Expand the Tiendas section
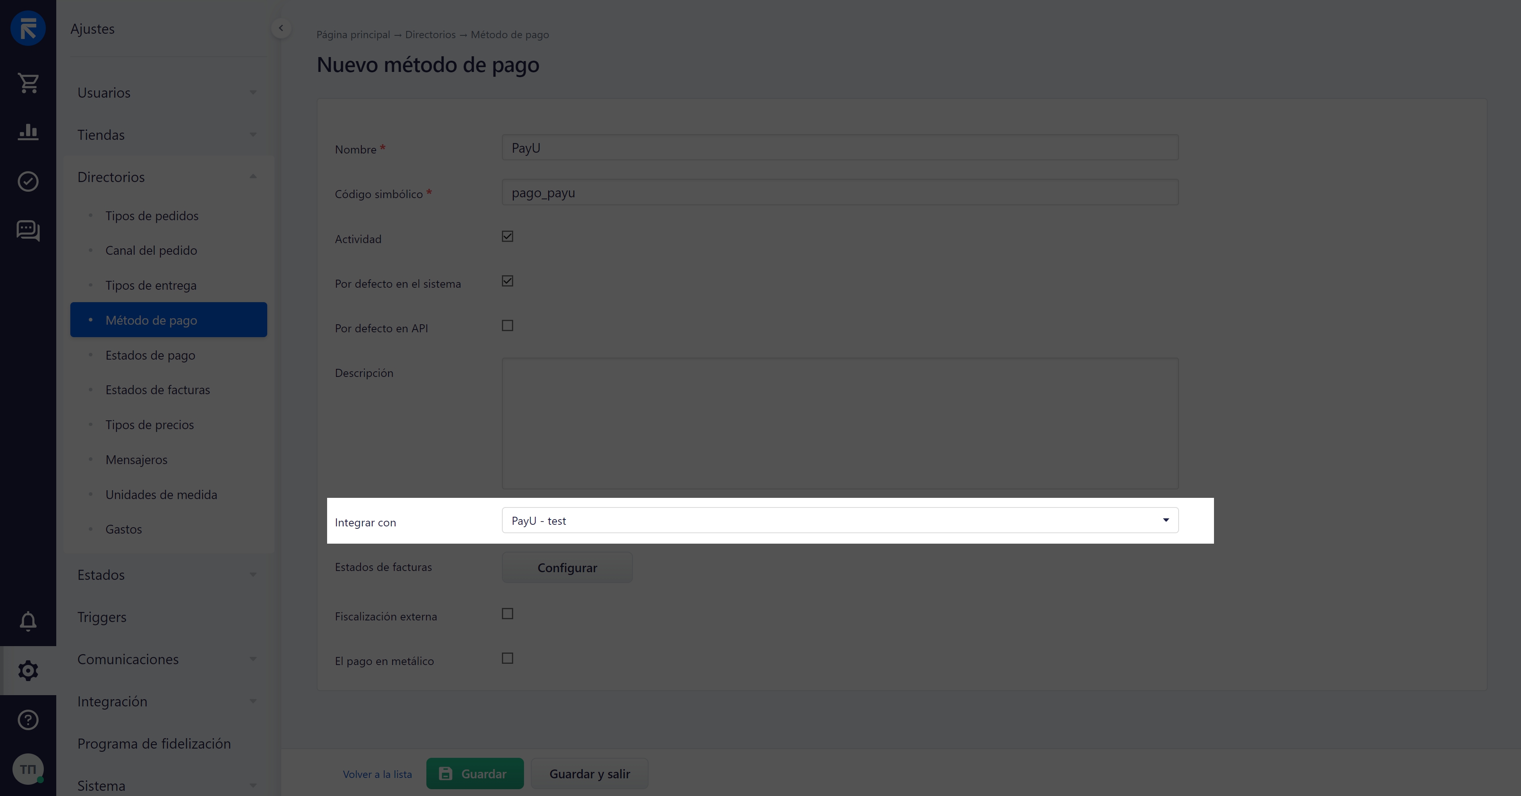The height and width of the screenshot is (796, 1521). click(168, 135)
